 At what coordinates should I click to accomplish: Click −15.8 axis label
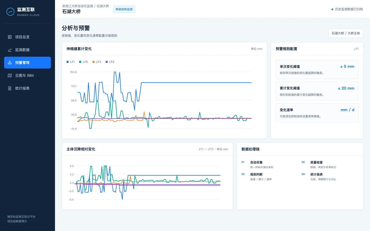coord(73,129)
